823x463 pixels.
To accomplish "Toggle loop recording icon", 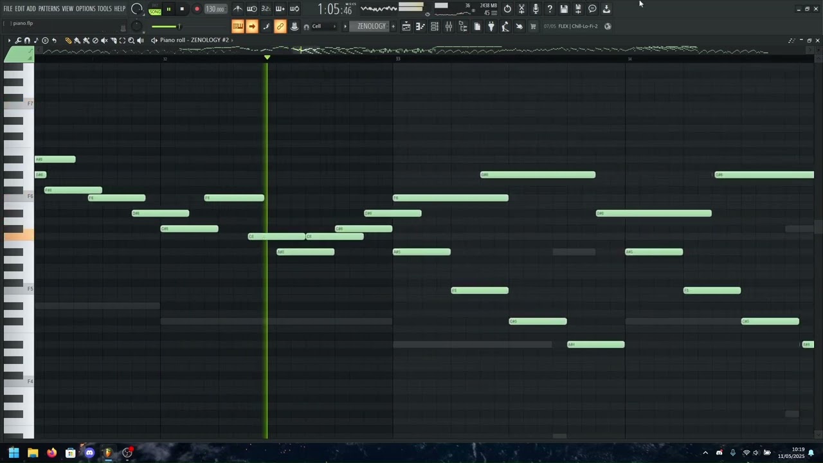I will (294, 9).
